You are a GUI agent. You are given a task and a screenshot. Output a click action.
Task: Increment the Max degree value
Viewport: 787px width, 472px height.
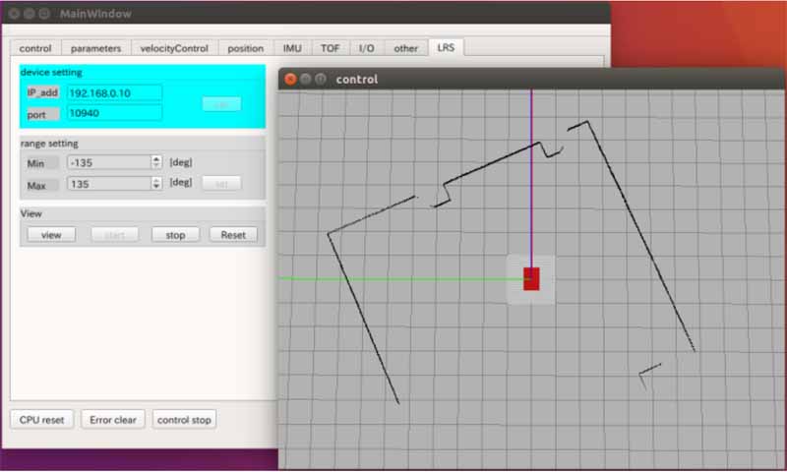[156, 180]
